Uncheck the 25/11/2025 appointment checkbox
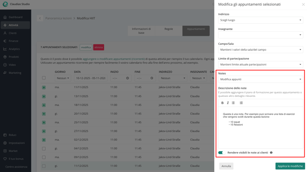307x172 pixels. [44, 123]
